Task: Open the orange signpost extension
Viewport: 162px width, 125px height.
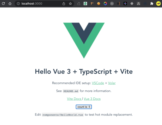Action: [92, 4]
